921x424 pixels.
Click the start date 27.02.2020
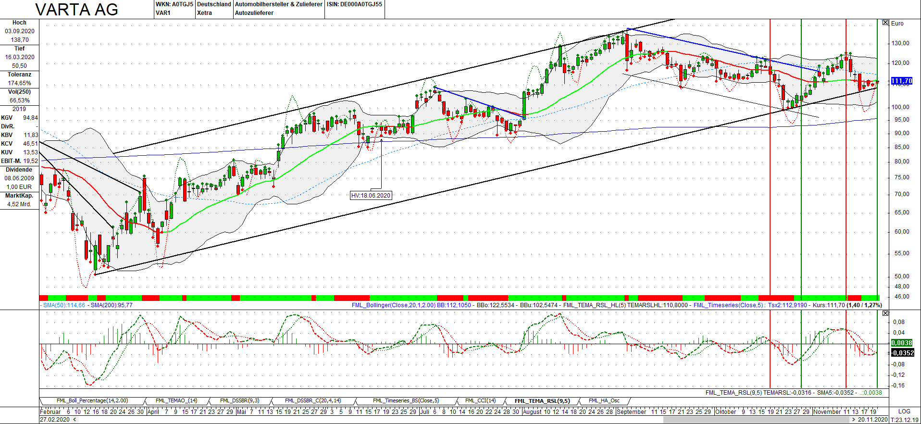pyautogui.click(x=54, y=420)
